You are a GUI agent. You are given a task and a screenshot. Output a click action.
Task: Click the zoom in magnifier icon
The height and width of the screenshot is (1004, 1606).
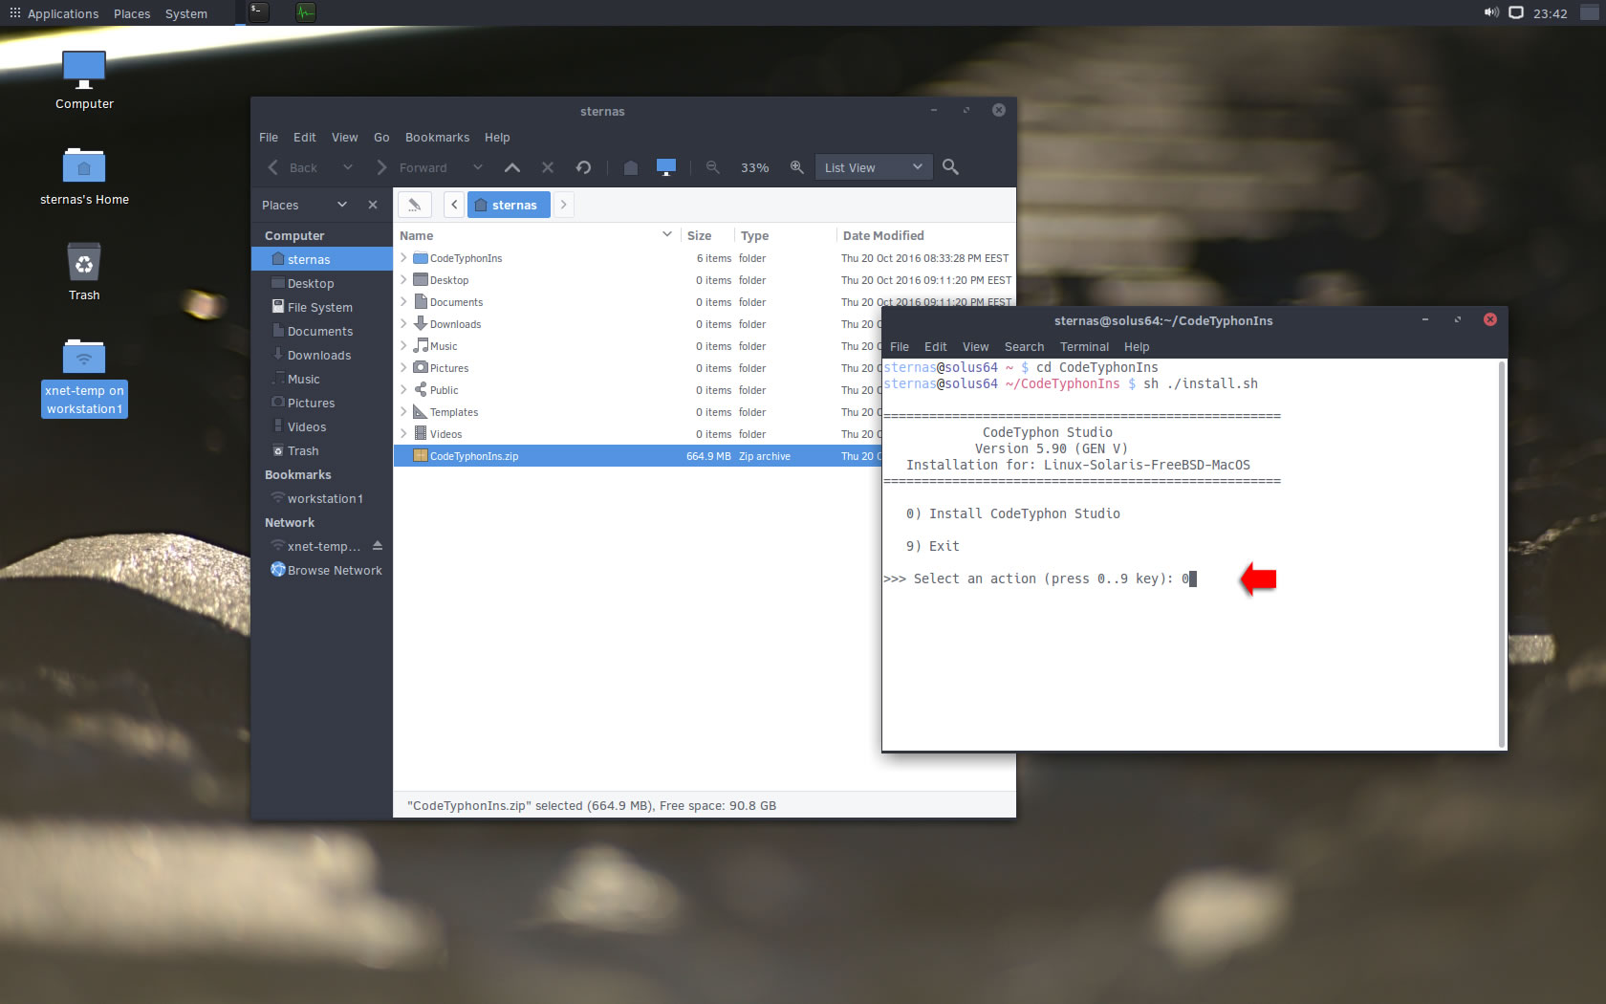tap(796, 167)
